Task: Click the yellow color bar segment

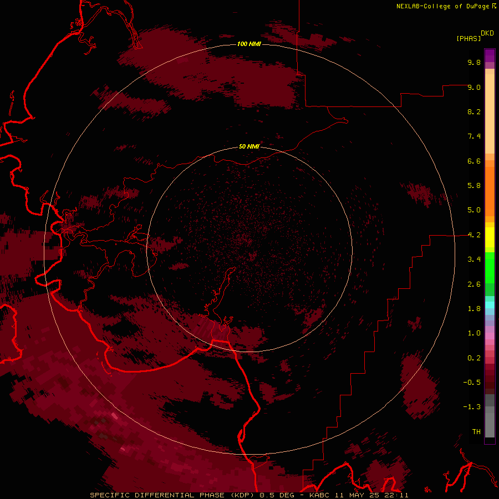Action: (490, 237)
